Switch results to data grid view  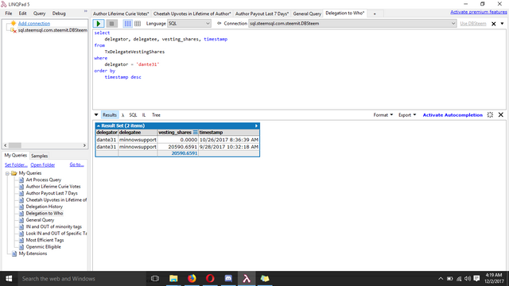(x=138, y=24)
